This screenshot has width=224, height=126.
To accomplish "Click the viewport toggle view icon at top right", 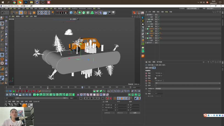I will click(140, 16).
